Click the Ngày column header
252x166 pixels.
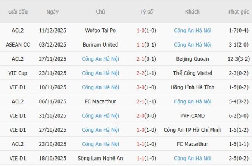[x=52, y=12]
